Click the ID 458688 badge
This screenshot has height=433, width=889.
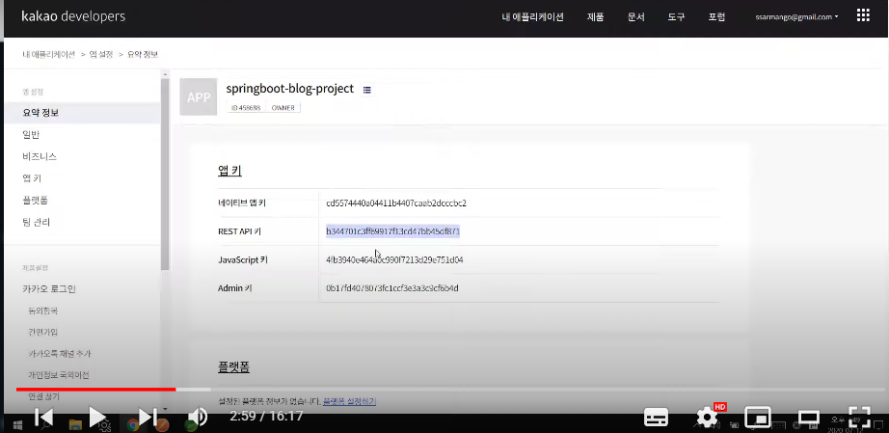tap(246, 108)
